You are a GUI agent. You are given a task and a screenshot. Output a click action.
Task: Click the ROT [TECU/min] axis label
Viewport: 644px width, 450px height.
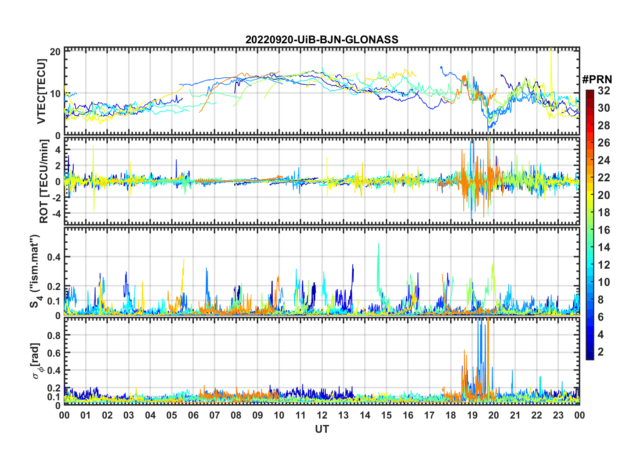(x=44, y=181)
